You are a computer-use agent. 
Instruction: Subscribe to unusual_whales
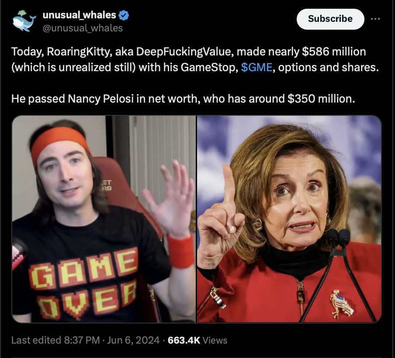[x=330, y=19]
